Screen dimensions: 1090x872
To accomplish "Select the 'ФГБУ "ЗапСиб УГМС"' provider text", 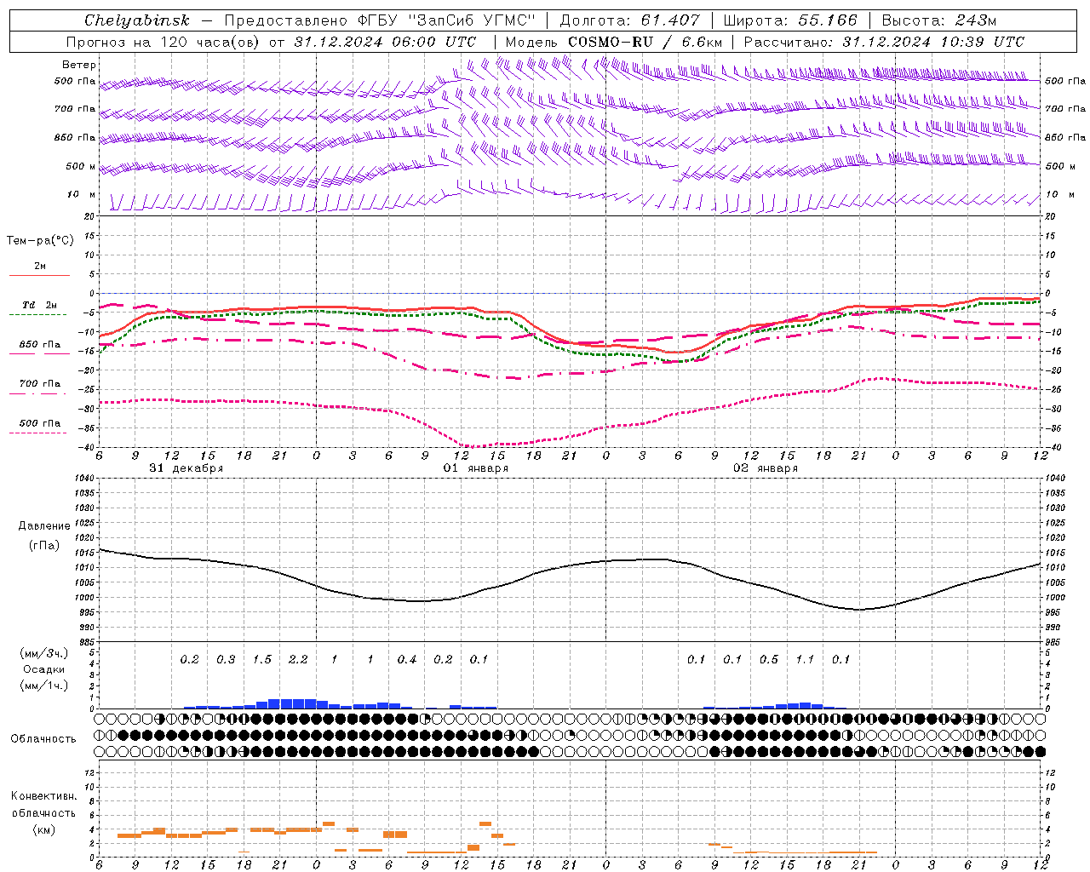I will pyautogui.click(x=445, y=20).
